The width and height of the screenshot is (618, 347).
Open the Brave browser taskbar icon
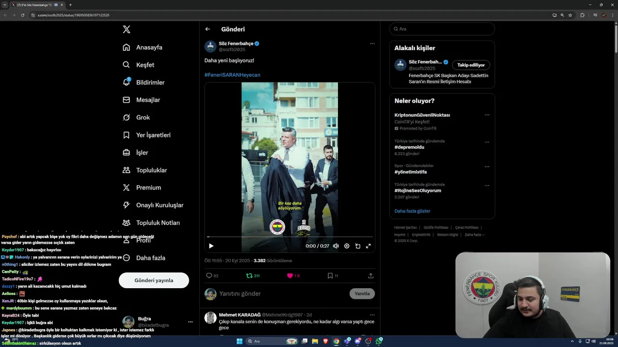point(325,341)
